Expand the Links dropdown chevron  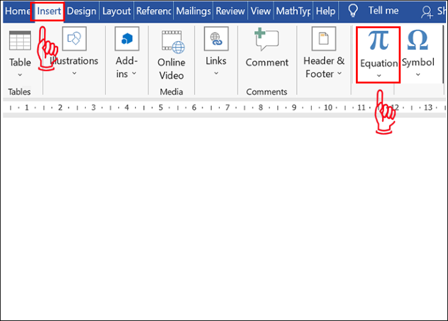point(216,73)
